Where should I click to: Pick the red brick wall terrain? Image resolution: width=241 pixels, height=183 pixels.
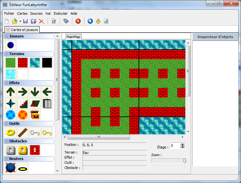point(23,63)
